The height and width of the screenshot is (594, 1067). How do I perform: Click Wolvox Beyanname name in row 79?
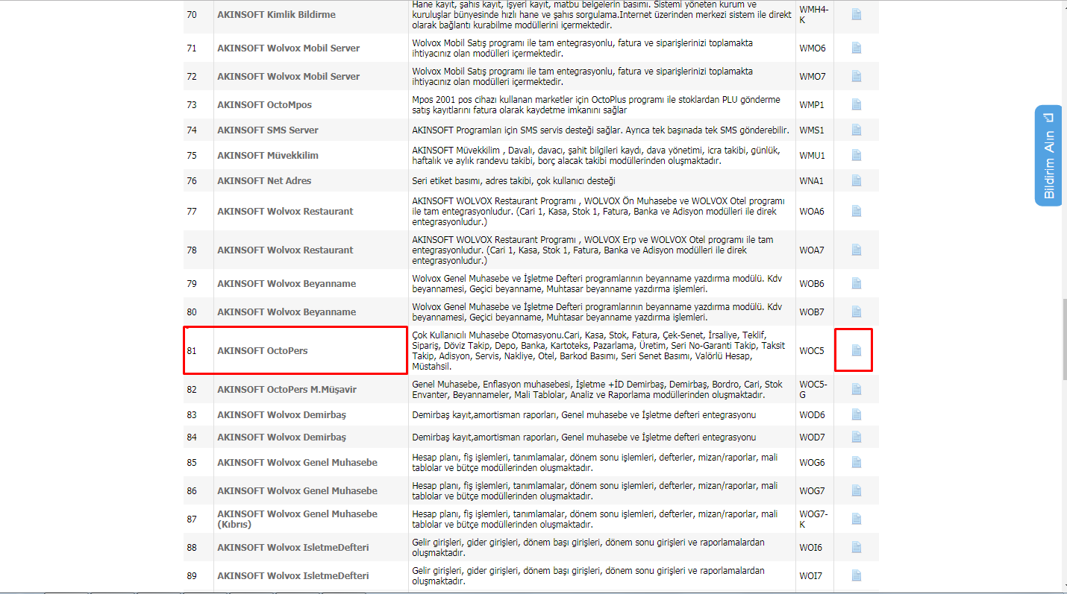coord(287,283)
